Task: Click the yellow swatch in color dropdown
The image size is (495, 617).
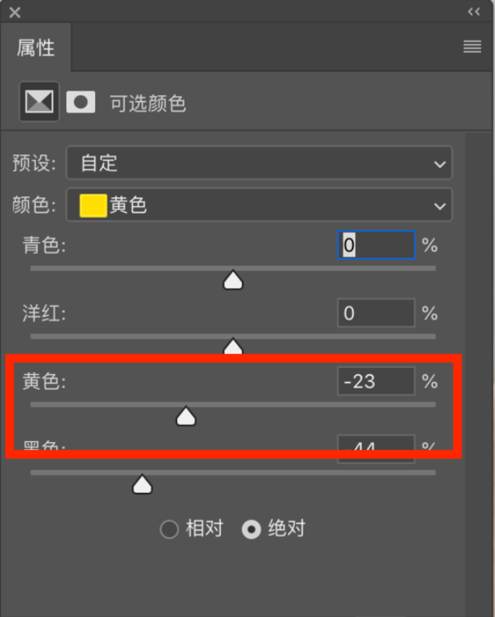Action: point(93,205)
